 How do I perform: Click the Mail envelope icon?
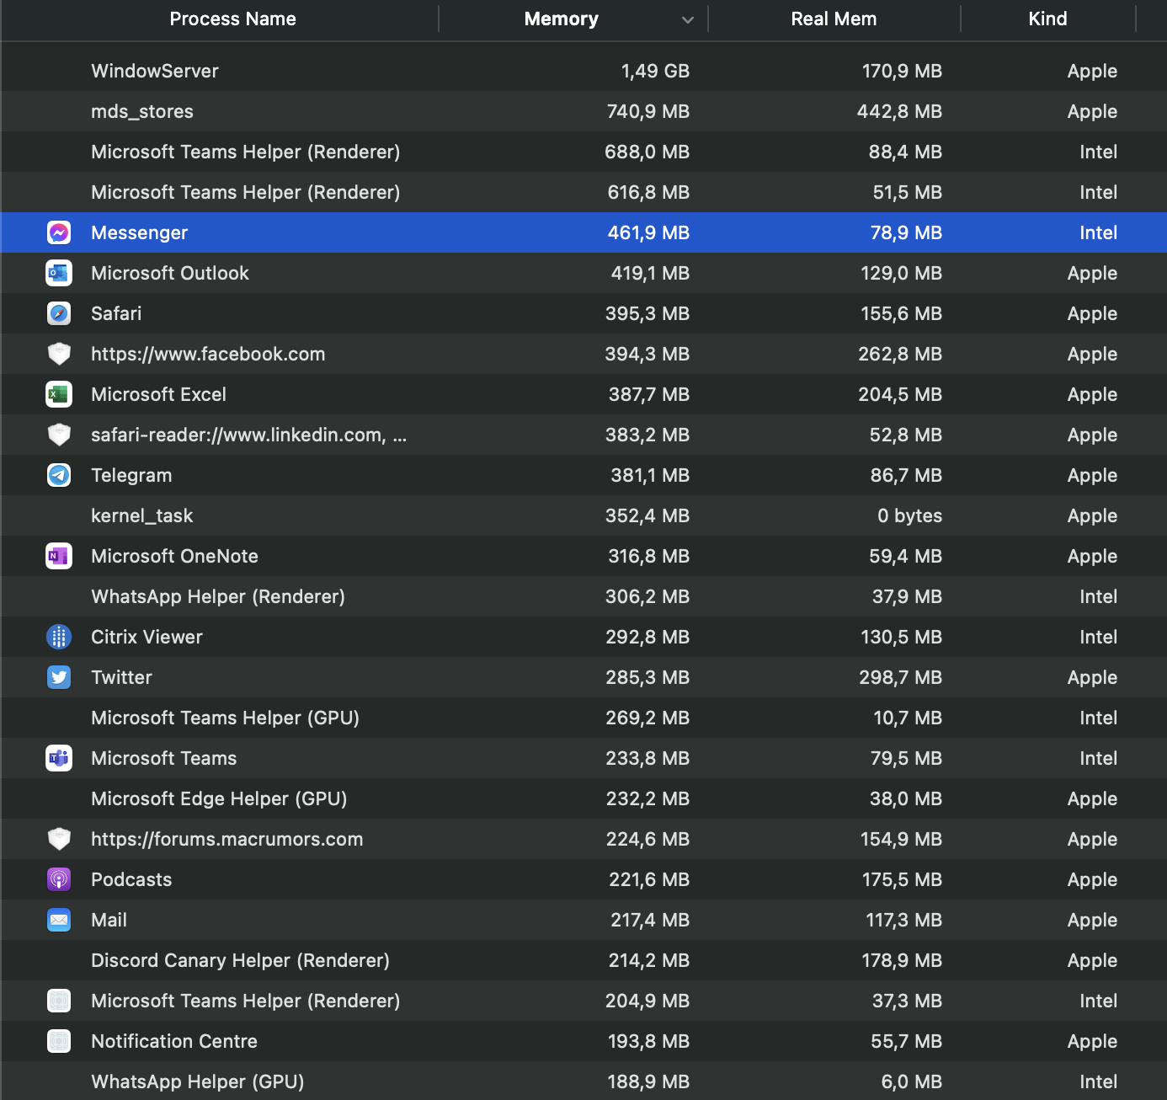coord(59,920)
